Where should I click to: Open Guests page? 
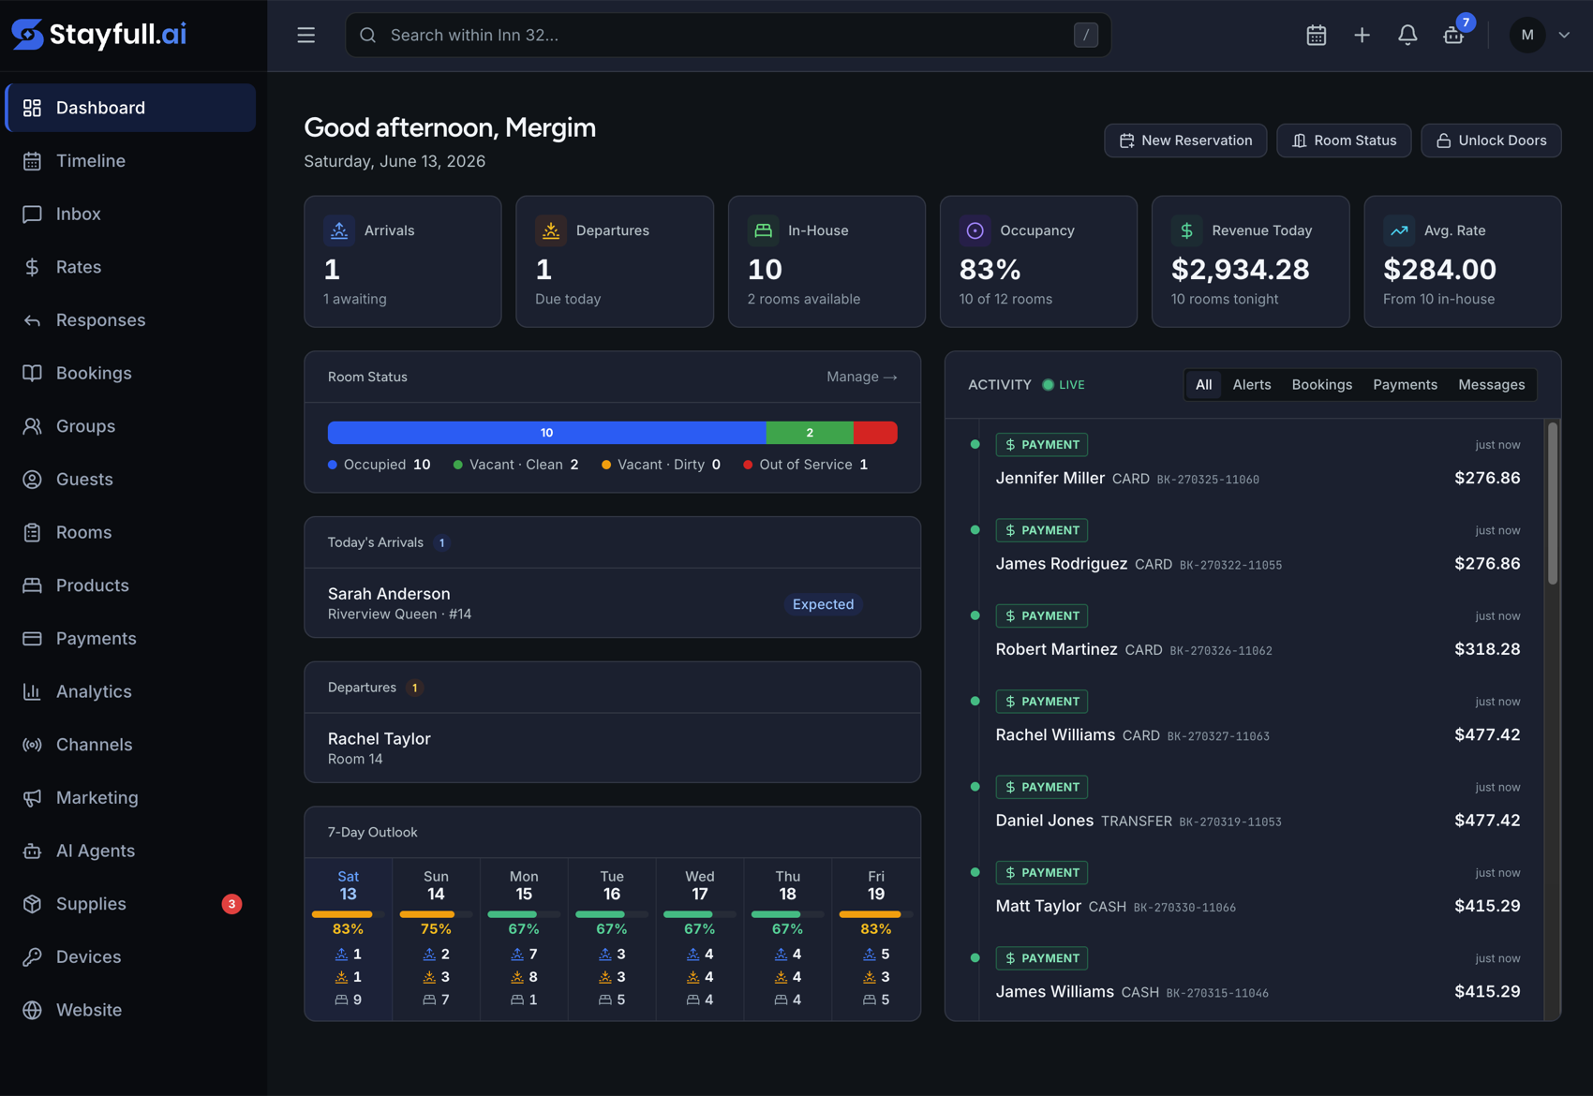pos(130,480)
